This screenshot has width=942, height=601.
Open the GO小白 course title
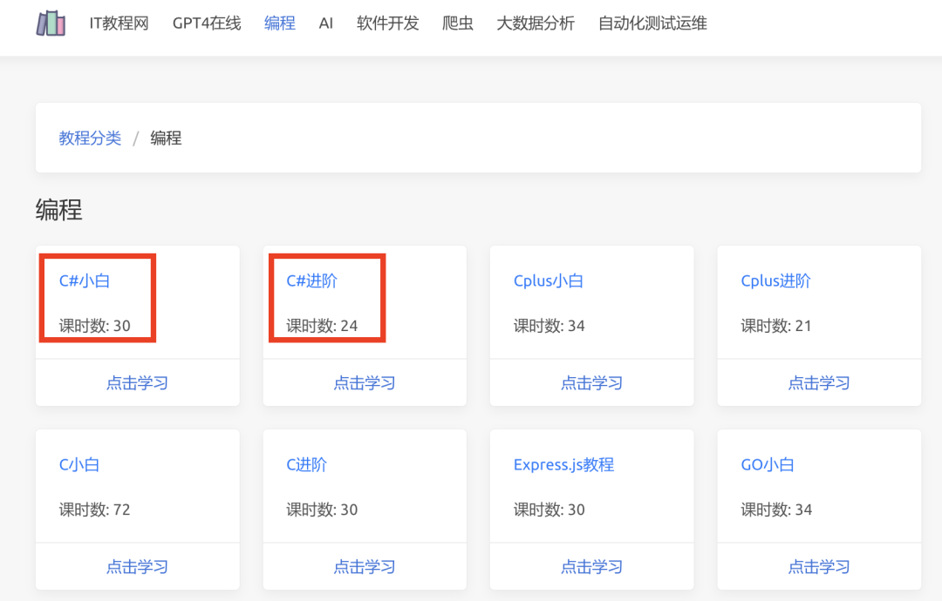point(768,464)
